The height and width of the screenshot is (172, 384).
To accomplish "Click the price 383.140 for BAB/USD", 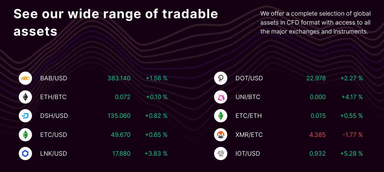I will click(x=119, y=78).
